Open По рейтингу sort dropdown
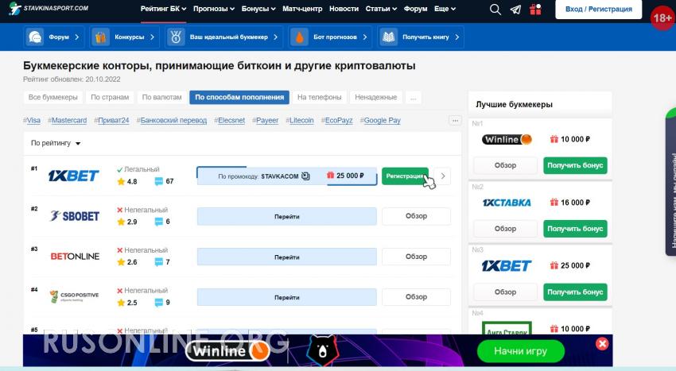 point(56,143)
